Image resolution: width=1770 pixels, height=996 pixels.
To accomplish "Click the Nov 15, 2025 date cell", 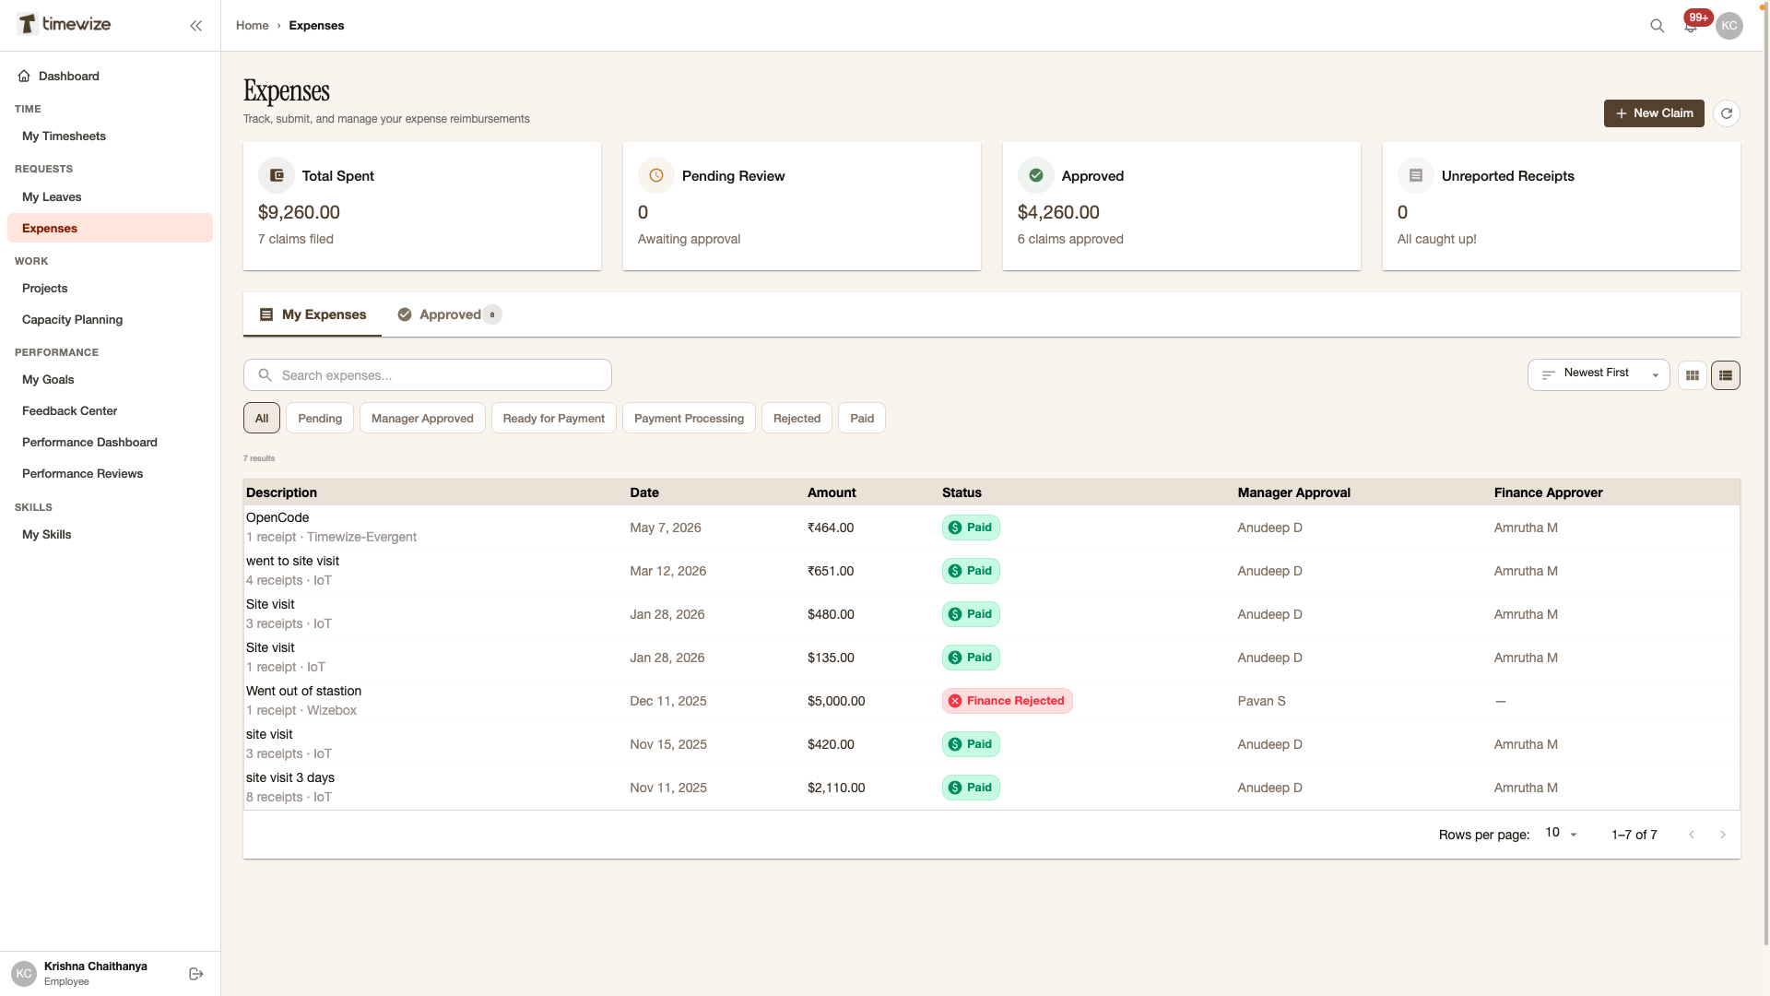I will click(x=668, y=744).
